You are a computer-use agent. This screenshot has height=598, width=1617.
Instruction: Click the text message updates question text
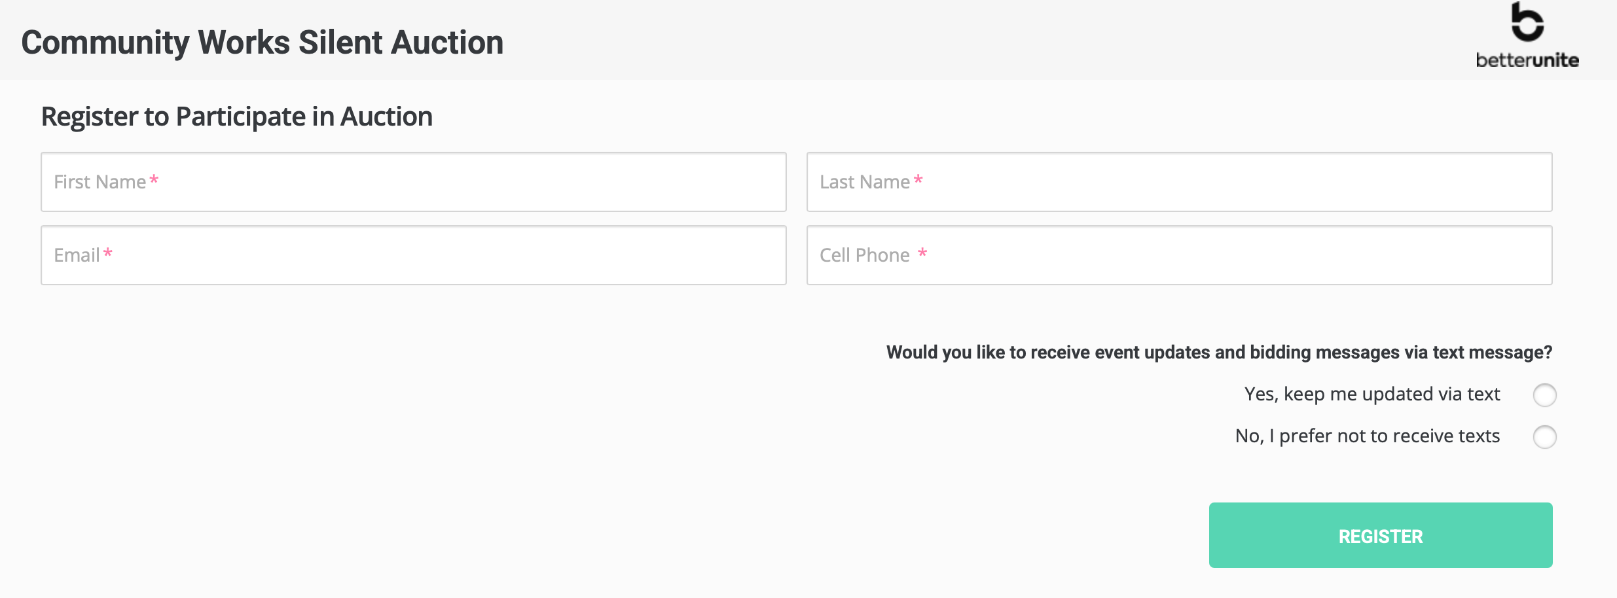pos(1219,353)
